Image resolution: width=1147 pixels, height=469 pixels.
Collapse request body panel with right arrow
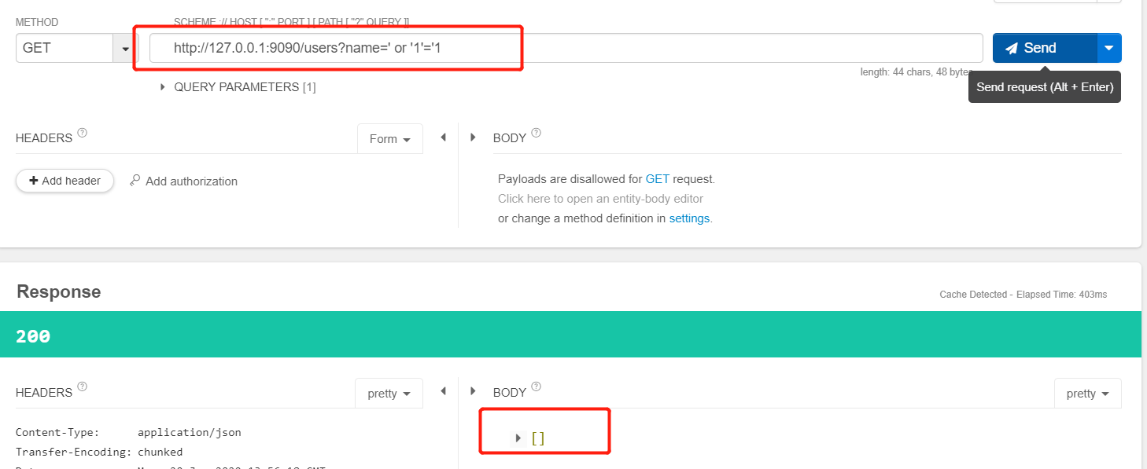pyautogui.click(x=473, y=137)
